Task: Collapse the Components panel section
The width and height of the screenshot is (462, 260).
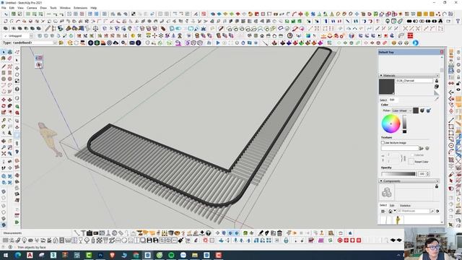Action: 381,181
